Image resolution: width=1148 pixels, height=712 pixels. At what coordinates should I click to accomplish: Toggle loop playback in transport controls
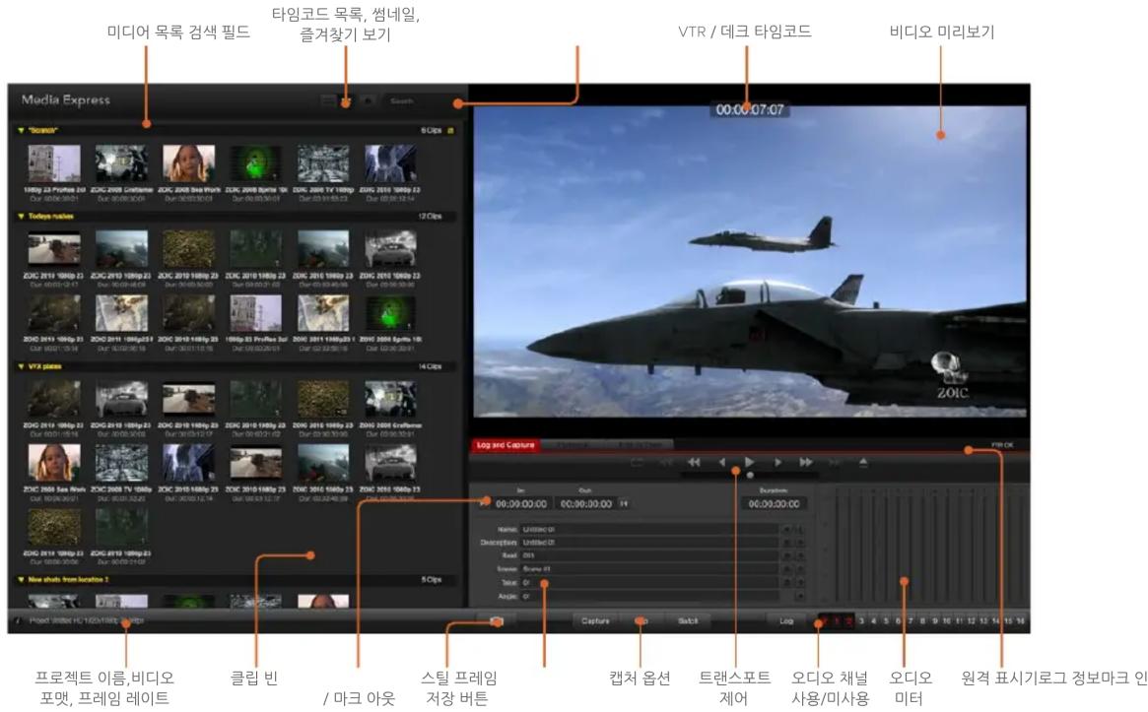pyautogui.click(x=637, y=463)
